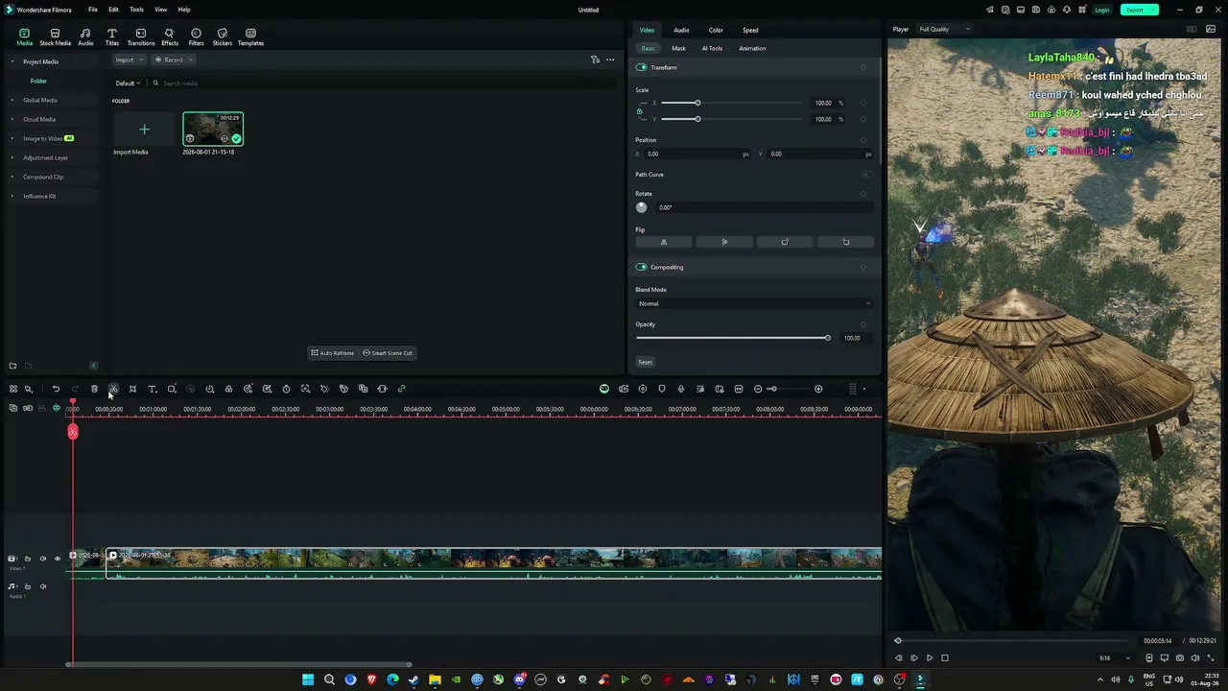Click the Scale X slider handle
The image size is (1228, 691).
tap(697, 103)
